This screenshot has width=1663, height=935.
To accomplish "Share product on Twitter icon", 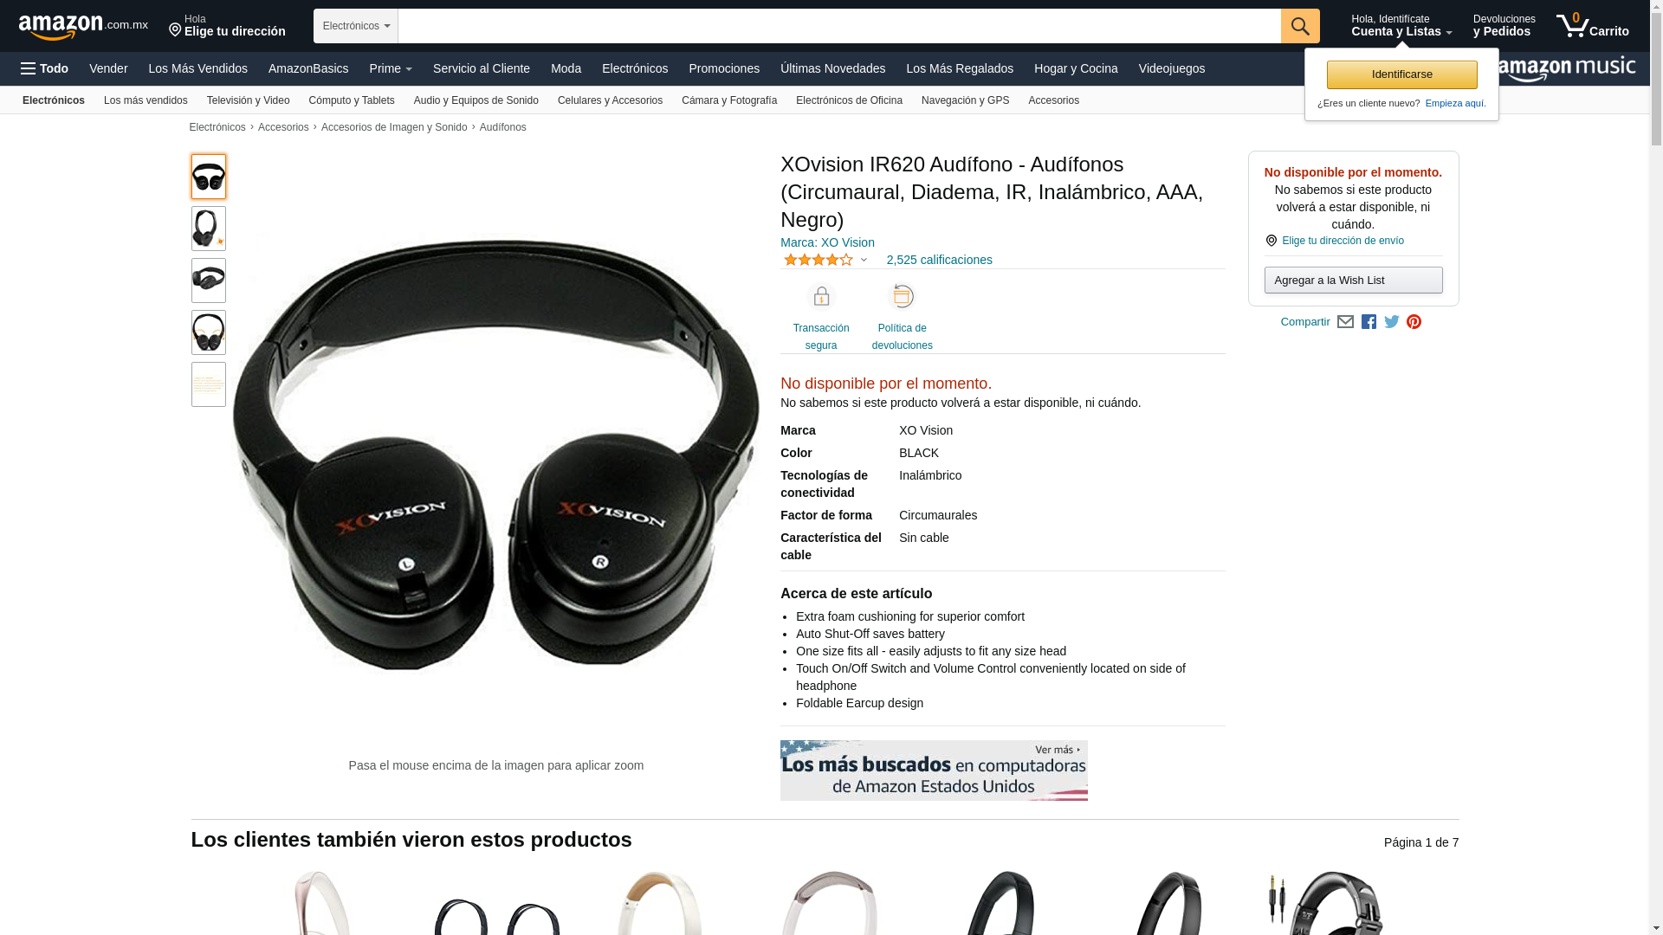I will (1391, 322).
